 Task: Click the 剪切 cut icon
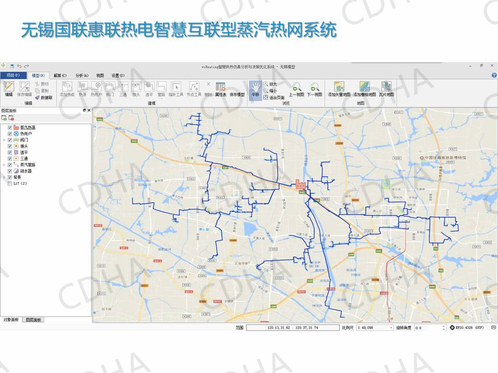pyautogui.click(x=37, y=84)
